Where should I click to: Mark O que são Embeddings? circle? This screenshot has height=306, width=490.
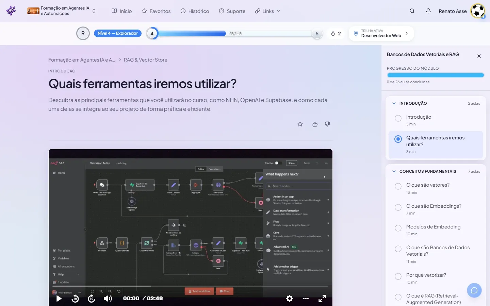[398, 207]
